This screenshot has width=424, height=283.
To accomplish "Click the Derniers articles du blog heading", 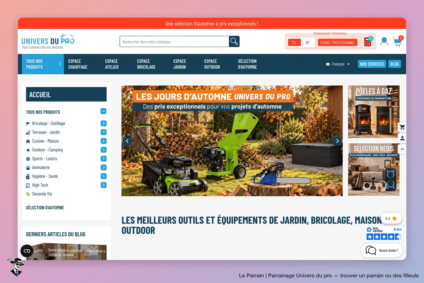I will coord(55,234).
